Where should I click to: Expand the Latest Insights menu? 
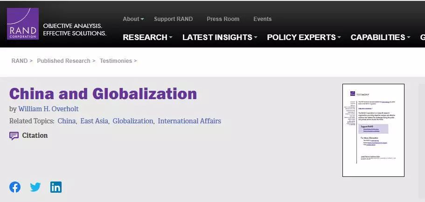point(220,37)
